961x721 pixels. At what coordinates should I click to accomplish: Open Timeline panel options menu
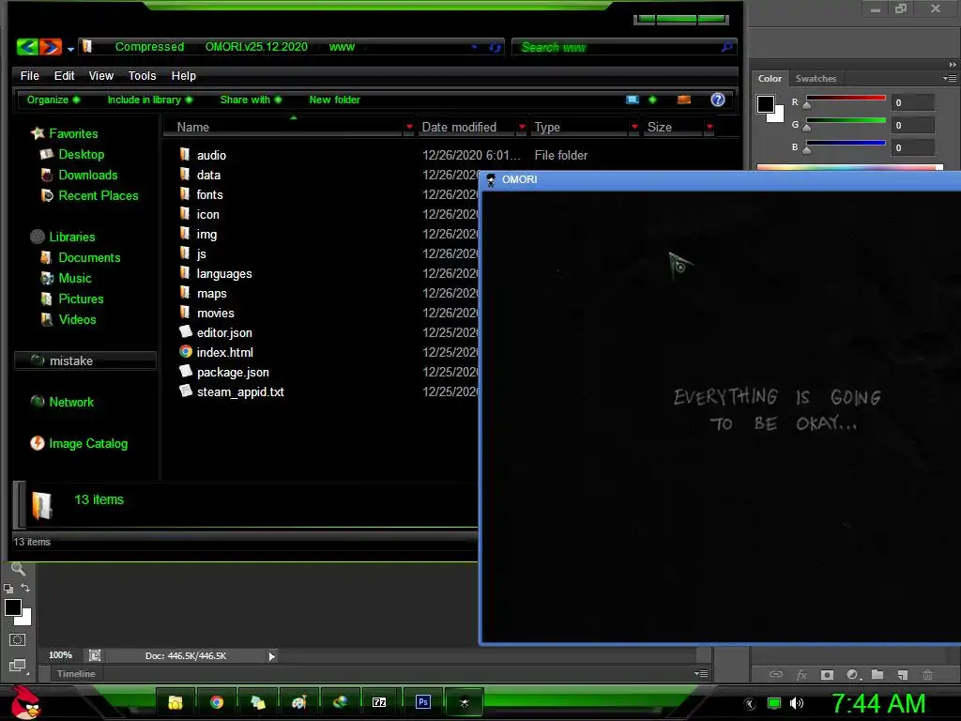pos(701,673)
